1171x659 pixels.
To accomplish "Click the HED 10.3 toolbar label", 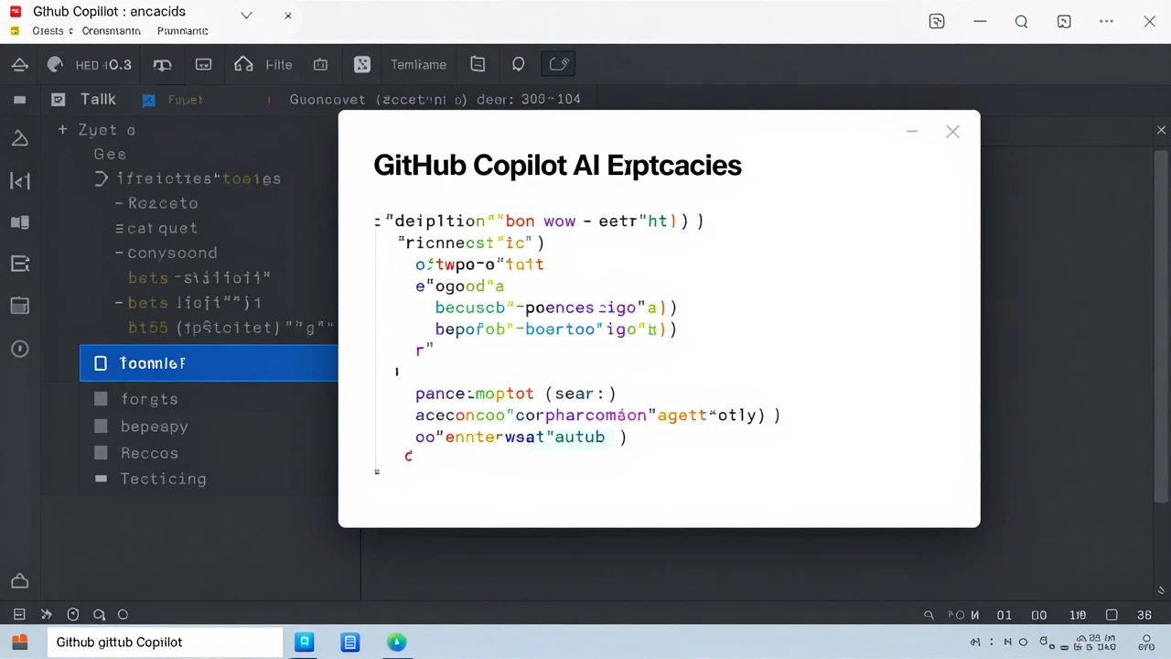I will point(103,65).
